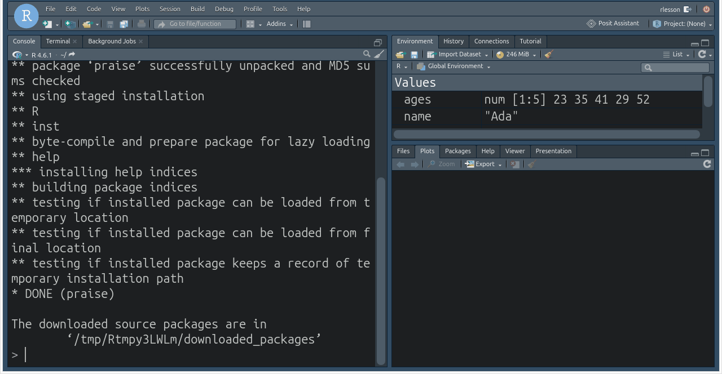
Task: Toggle the sidebar icon in main toolbar
Action: pyautogui.click(x=307, y=24)
